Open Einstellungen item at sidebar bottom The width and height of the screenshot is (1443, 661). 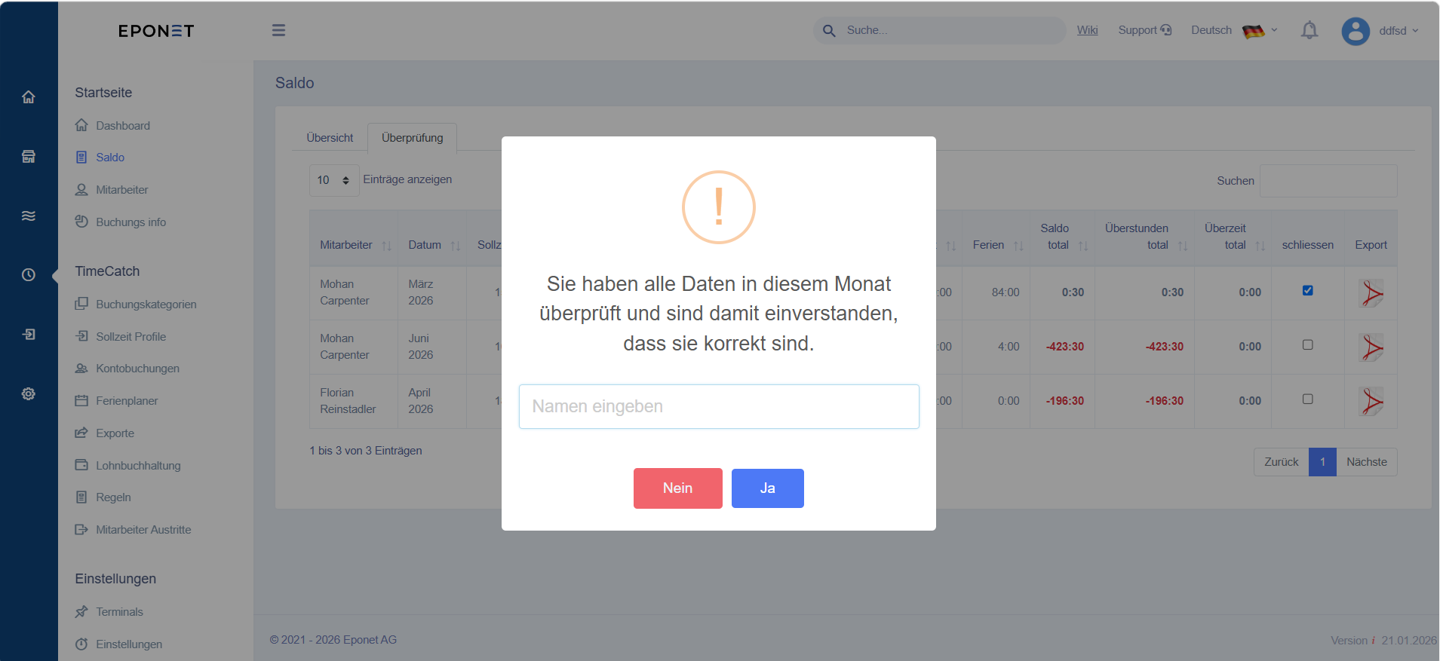(129, 644)
